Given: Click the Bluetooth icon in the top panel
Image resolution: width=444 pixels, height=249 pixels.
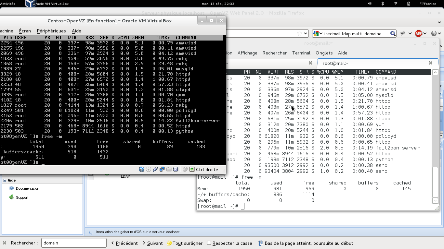Looking at the screenshot, I should point(383,4).
